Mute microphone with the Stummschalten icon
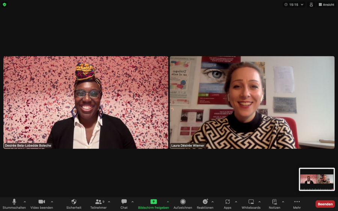This screenshot has height=211, width=338. [x=14, y=202]
